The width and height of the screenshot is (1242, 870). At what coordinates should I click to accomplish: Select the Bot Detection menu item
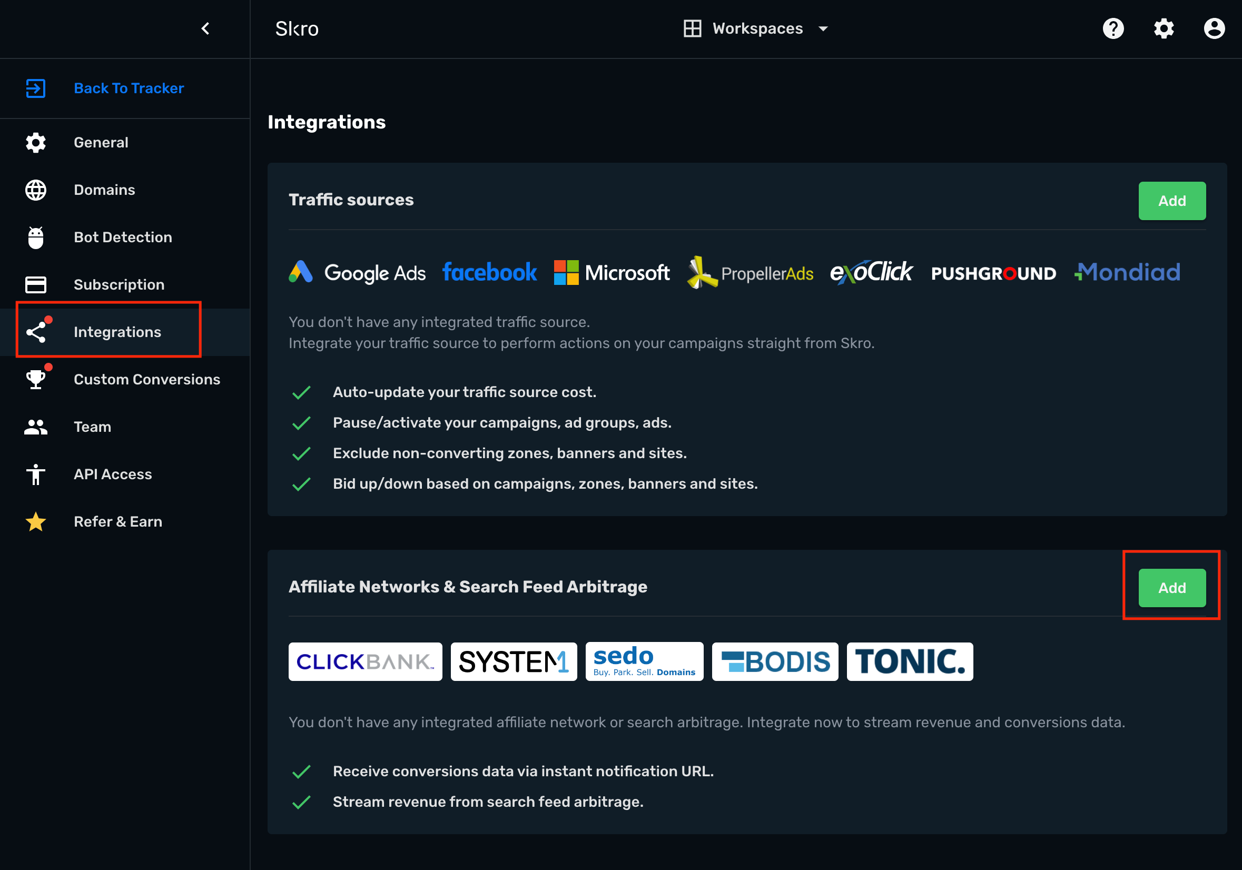[x=125, y=238]
